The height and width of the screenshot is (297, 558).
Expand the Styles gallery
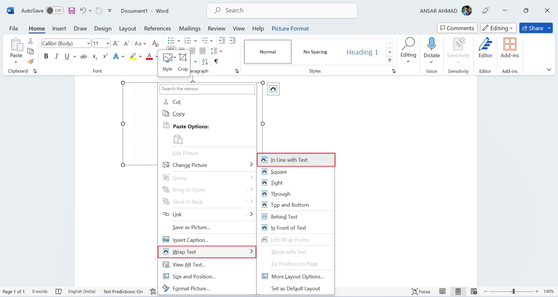(x=390, y=60)
